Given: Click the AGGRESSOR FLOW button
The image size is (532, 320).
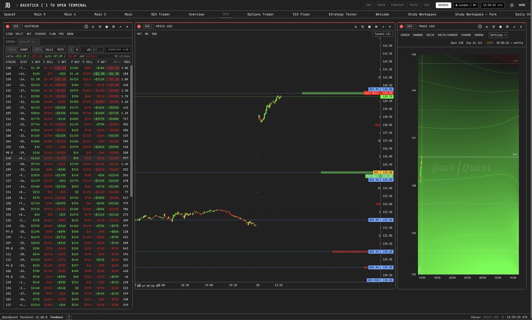Looking at the screenshot, I should [118, 50].
